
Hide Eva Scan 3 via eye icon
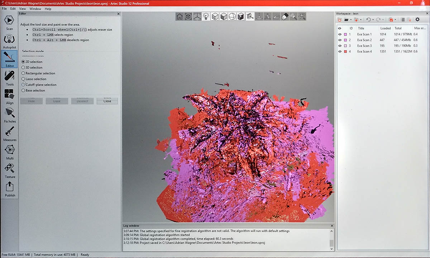click(x=340, y=46)
